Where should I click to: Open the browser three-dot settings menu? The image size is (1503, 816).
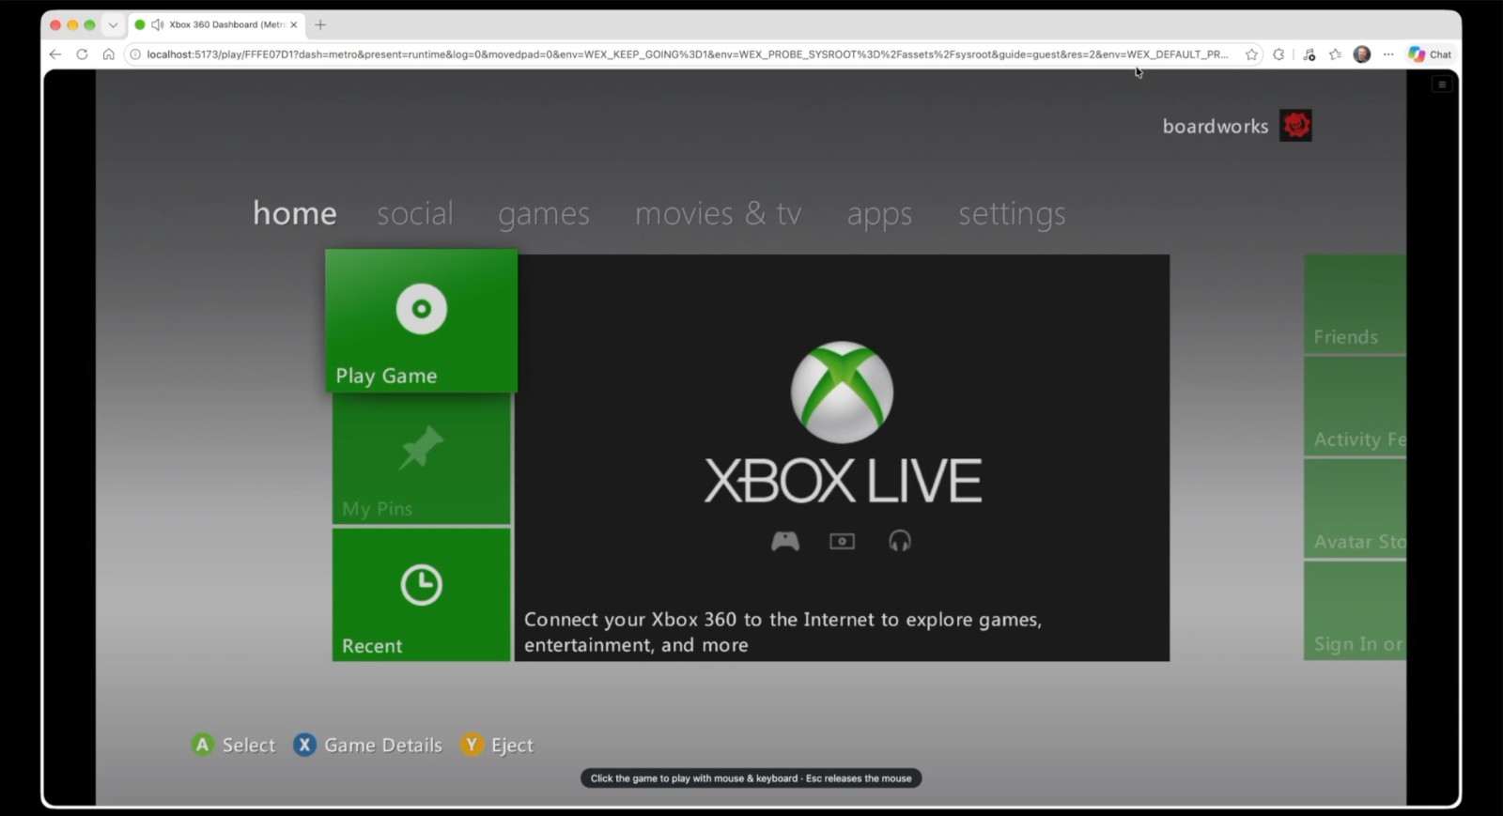1388,54
